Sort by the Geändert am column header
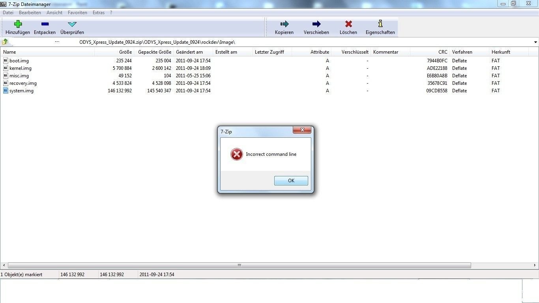This screenshot has height=303, width=539. [193, 52]
